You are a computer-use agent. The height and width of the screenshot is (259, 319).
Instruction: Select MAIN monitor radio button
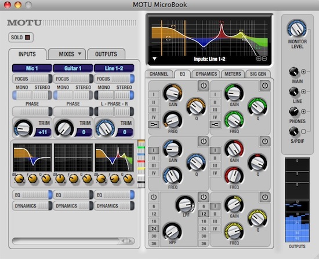pos(303,72)
